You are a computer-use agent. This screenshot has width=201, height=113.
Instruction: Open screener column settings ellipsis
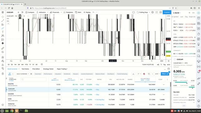[x=167, y=79]
